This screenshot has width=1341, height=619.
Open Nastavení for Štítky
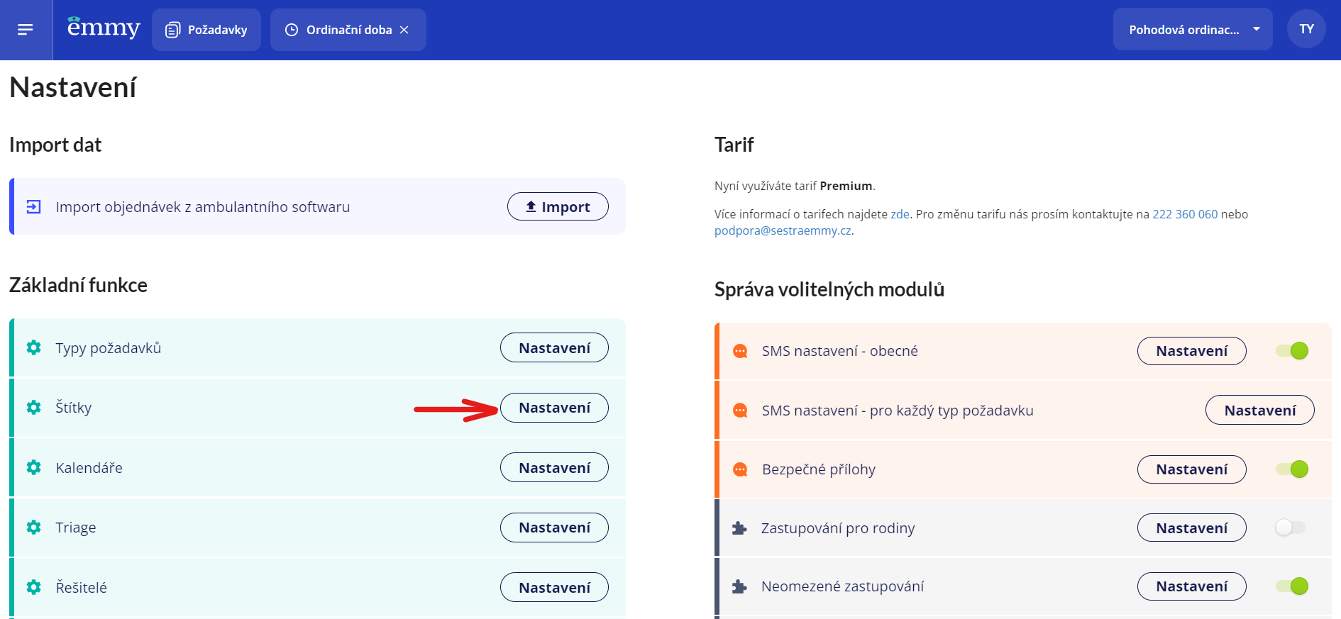tap(554, 408)
